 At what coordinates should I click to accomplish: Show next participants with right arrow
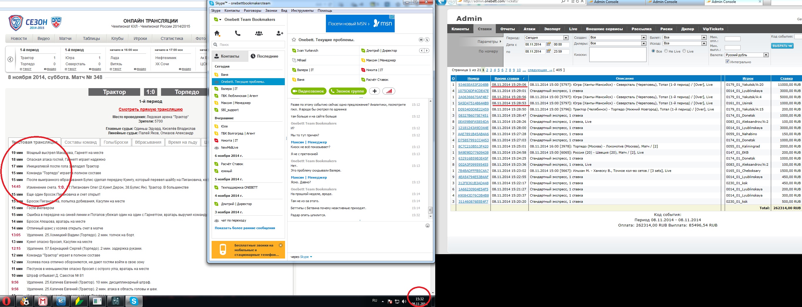(426, 51)
